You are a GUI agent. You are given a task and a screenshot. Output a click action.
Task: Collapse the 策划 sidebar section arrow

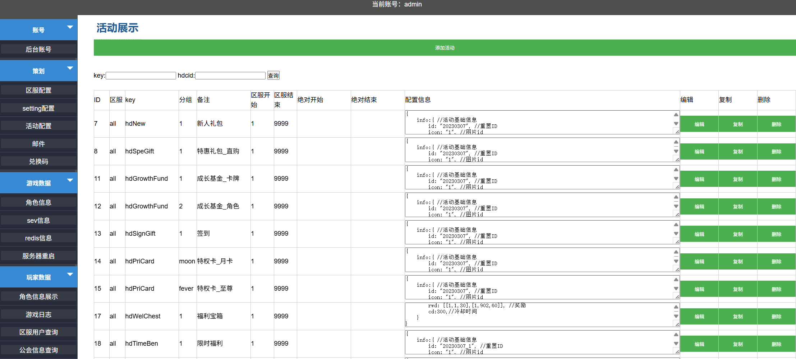70,68
